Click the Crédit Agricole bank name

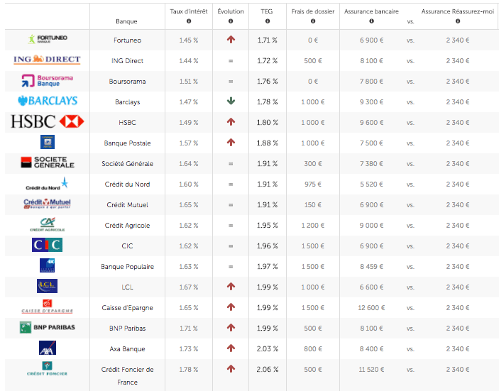point(128,226)
